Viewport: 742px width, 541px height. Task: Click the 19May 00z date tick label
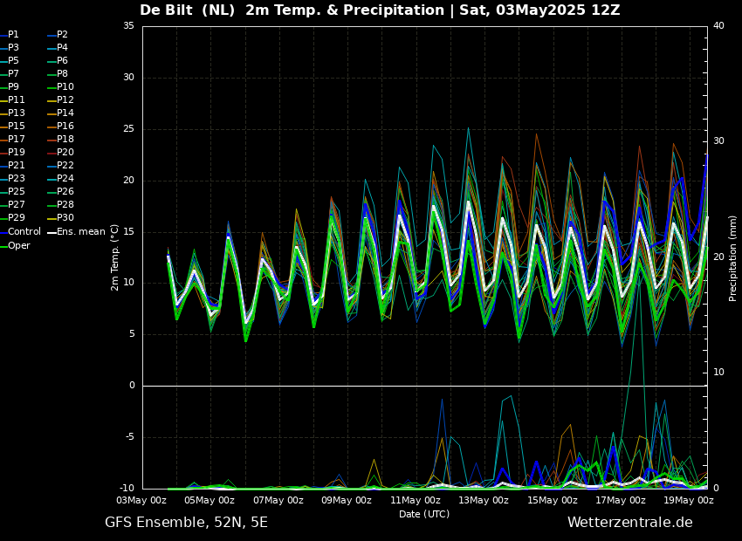coord(689,501)
